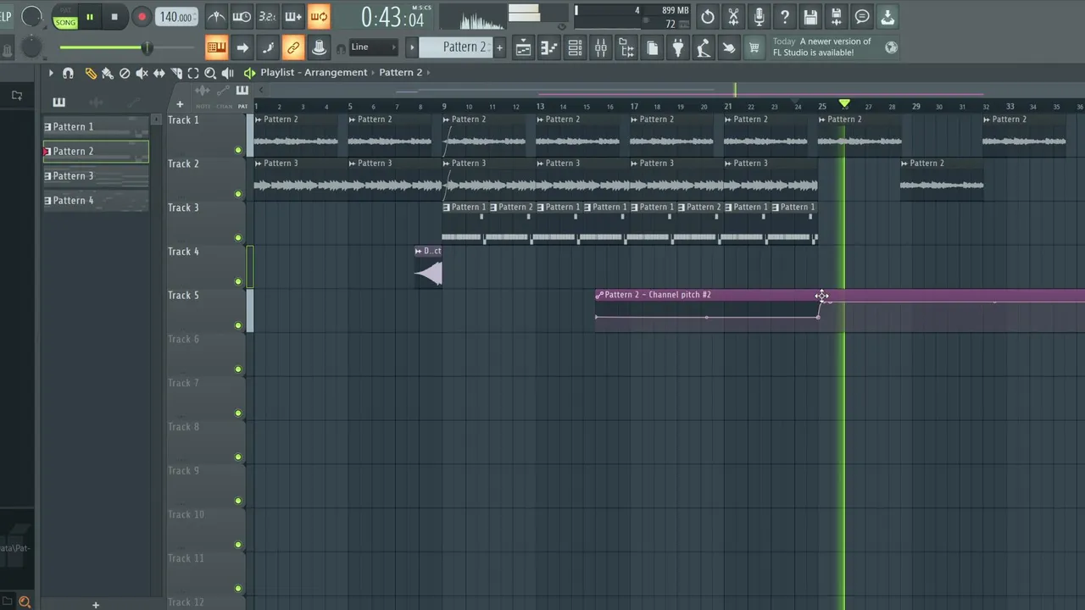
Task: Click the Channel pitch #2 automation clip title
Action: (658, 295)
